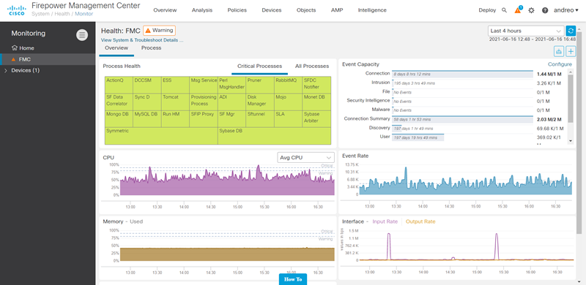Open the Overview top menu
Image resolution: width=586 pixels, height=285 pixels.
coord(165,10)
